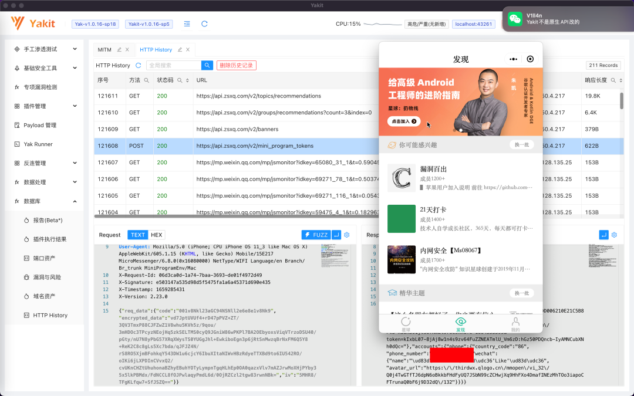Toggle word wrap icon in Response panel

(x=603, y=235)
